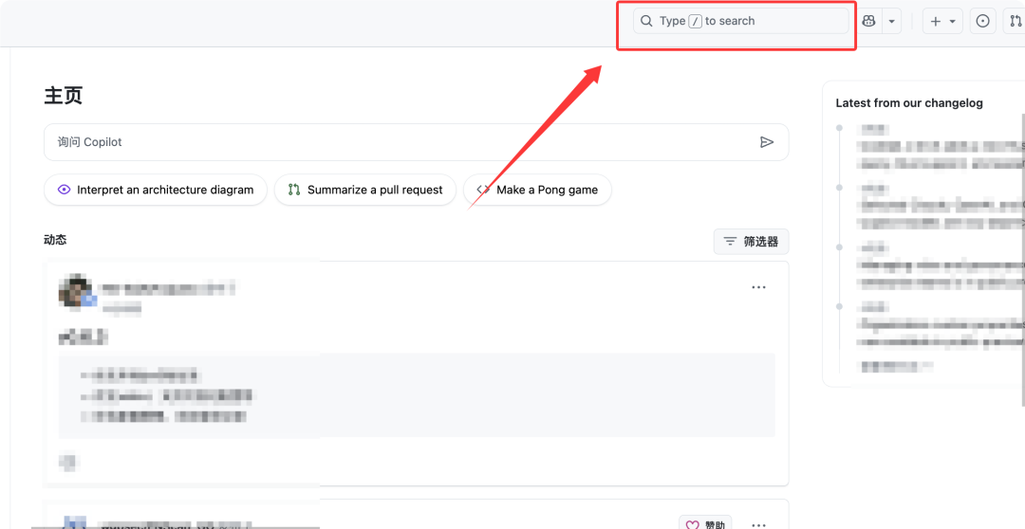Click the send arrow in Copilot box
The height and width of the screenshot is (529, 1025).
tap(767, 141)
